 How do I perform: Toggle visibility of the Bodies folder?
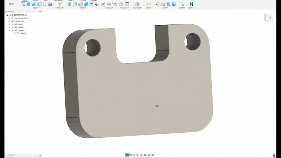[13, 27]
